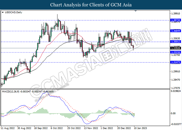Click the 1 Dec 2022 date label
The height and width of the screenshot is (130, 182).
(x=107, y=128)
